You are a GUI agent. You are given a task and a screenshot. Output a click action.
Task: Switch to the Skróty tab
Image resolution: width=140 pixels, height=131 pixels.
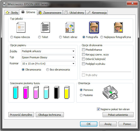(12, 13)
